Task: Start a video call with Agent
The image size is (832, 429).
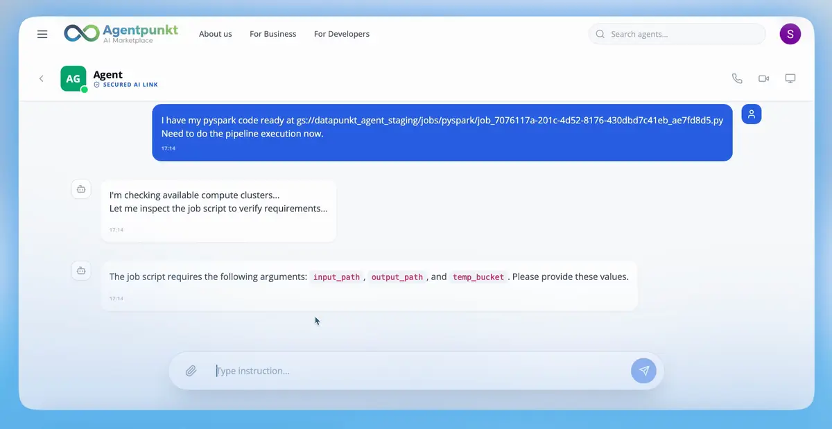Action: [x=763, y=78]
